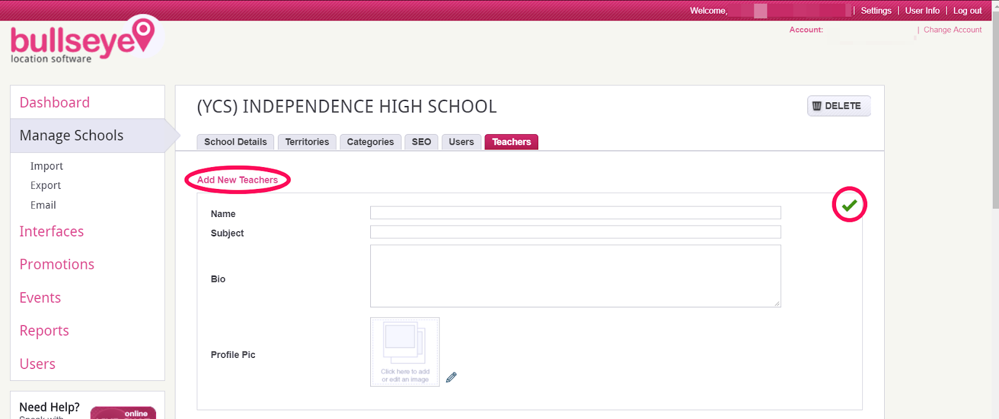Focus the Name input field

pos(575,213)
